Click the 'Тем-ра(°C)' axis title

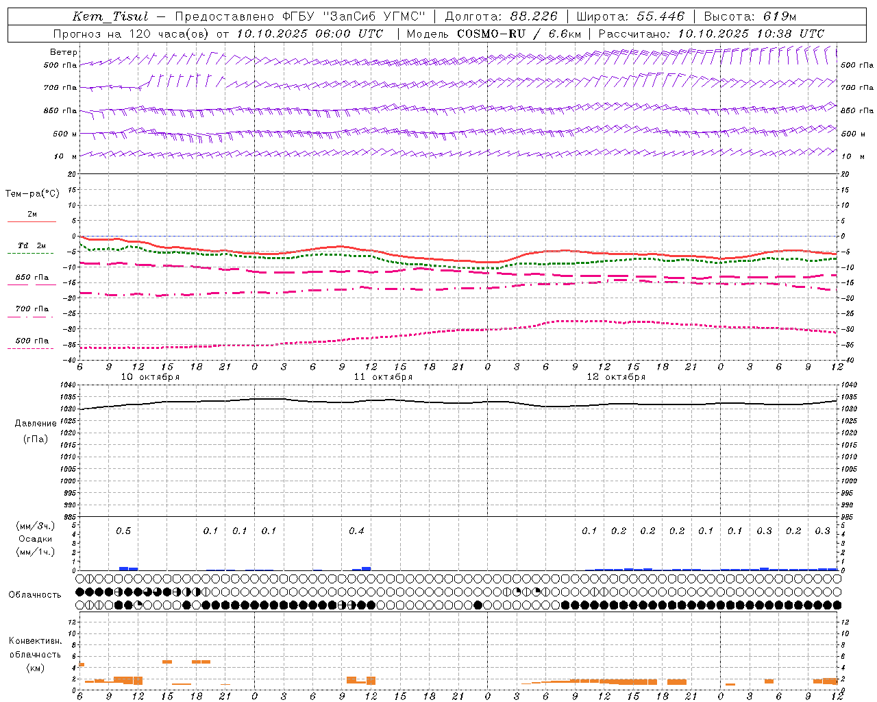pos(32,194)
